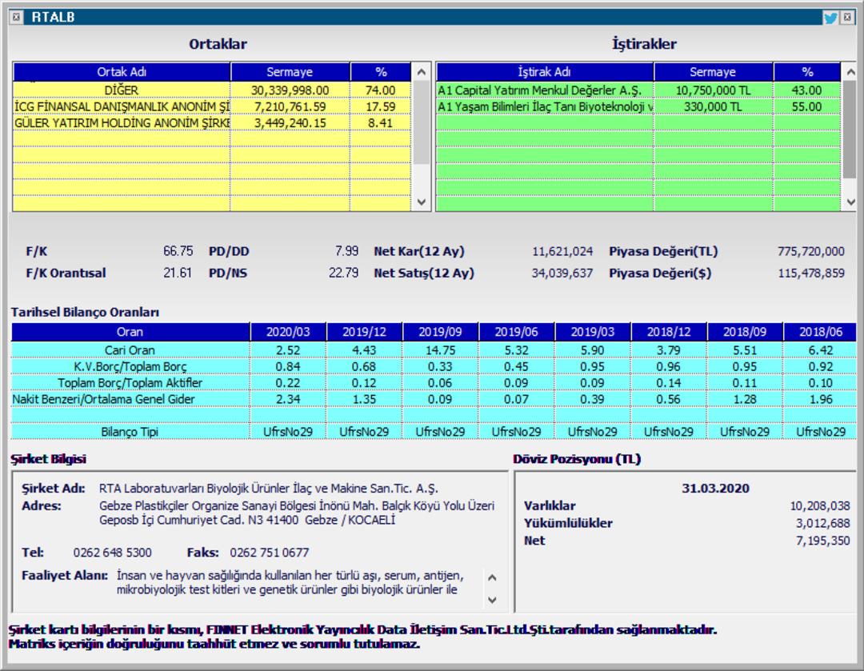Click F/K Orantısal value 21.61
Viewport: 864px width, 671px height.
178,273
